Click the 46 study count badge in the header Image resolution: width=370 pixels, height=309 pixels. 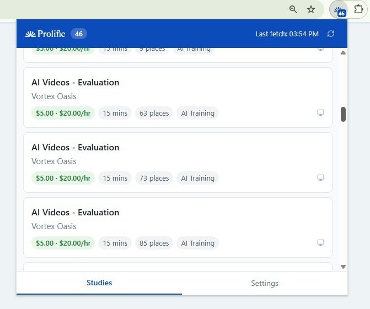79,34
